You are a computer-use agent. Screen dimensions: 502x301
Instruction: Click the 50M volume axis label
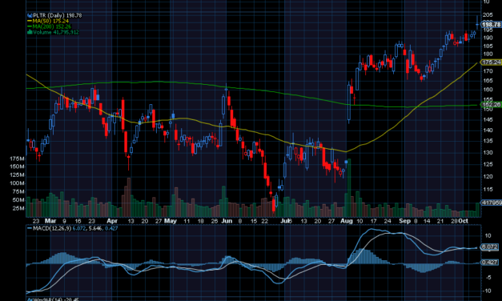[x=18, y=200]
